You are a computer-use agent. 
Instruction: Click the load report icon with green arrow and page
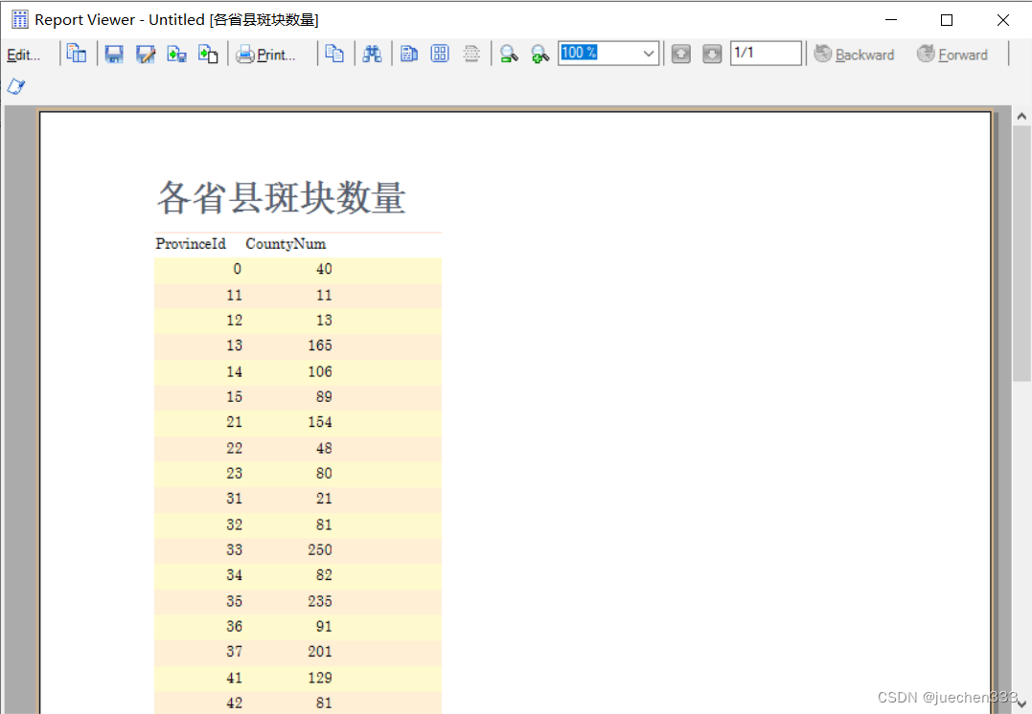point(208,54)
